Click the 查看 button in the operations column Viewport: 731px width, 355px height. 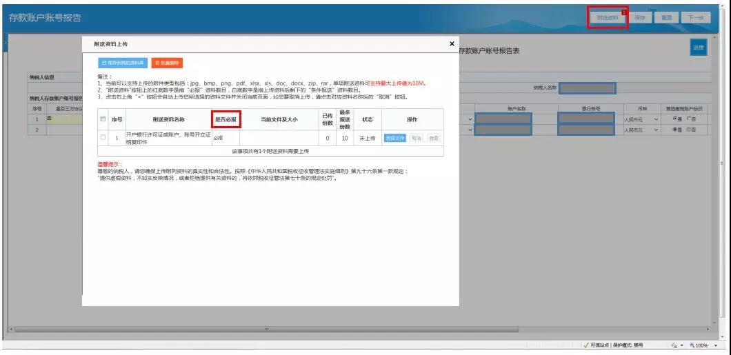[433, 138]
